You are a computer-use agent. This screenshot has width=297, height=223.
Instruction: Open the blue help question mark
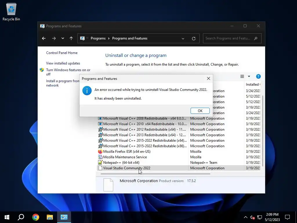[x=258, y=76]
